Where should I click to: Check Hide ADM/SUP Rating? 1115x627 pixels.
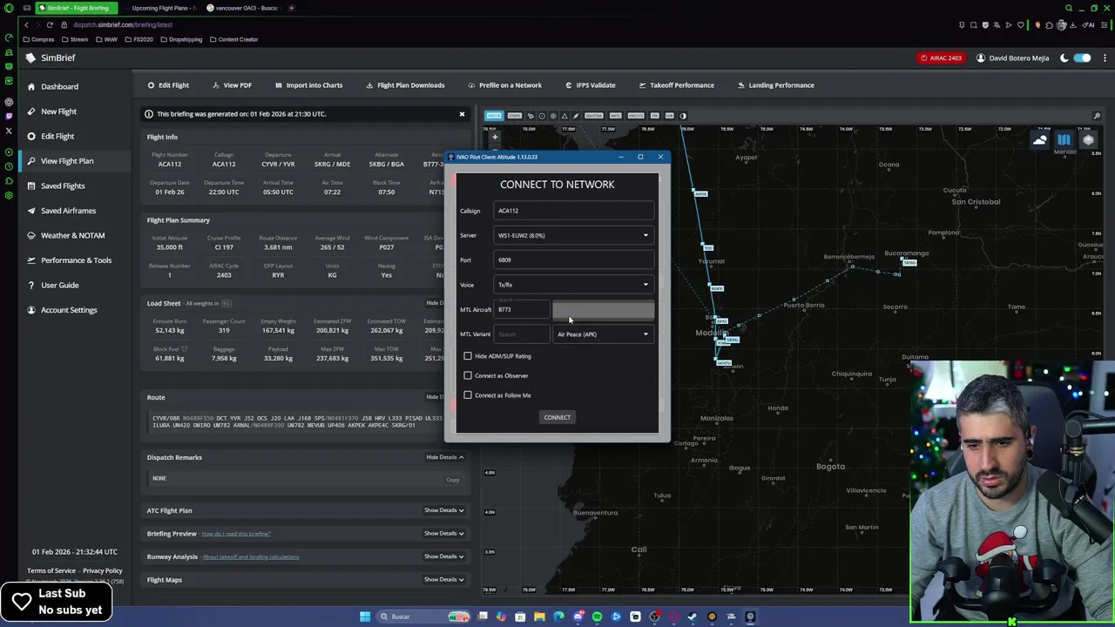pos(468,356)
